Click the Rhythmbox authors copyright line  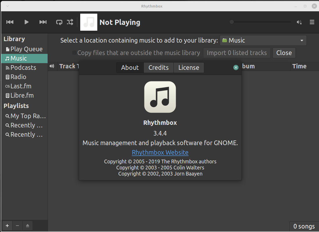coord(160,162)
